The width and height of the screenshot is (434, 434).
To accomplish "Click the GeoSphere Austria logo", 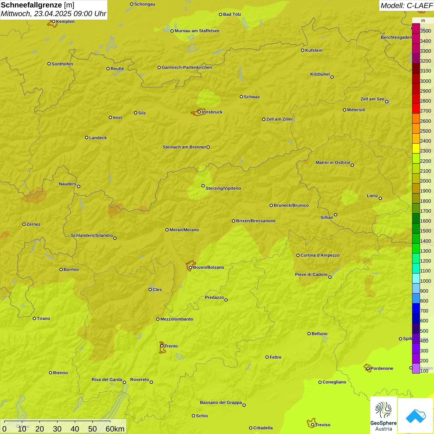I will [x=383, y=415].
